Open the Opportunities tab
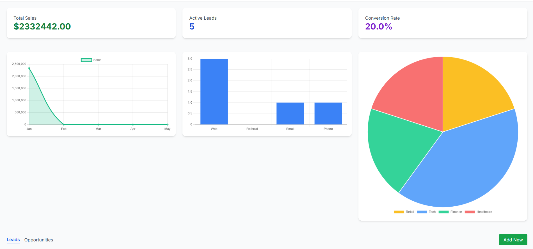Screen dimensions: 533x249 point(39,240)
